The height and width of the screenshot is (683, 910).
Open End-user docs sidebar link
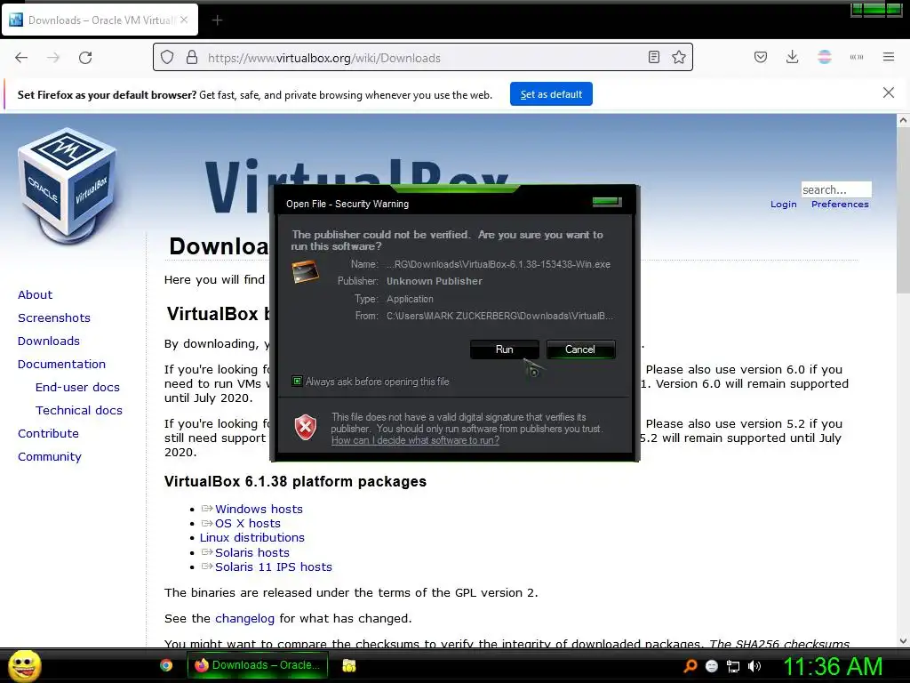(x=78, y=388)
